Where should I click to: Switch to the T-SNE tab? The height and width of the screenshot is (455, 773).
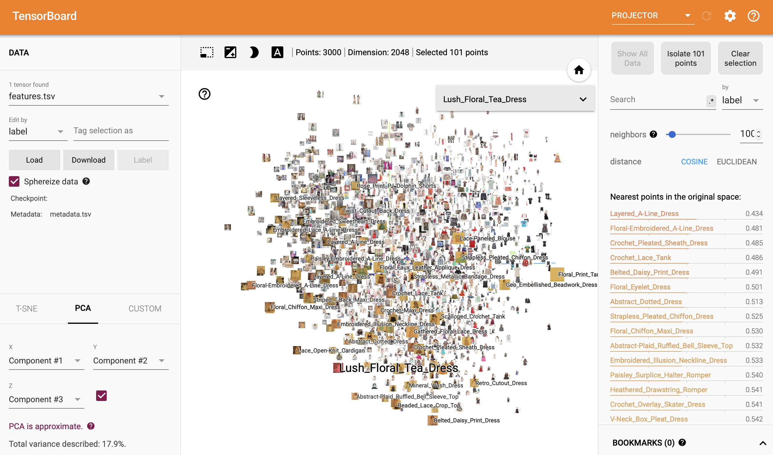(x=26, y=309)
